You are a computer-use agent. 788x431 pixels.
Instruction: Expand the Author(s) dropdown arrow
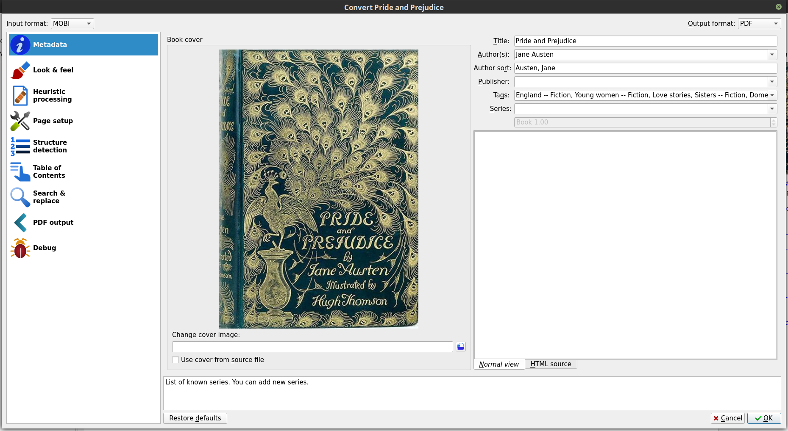(x=772, y=55)
